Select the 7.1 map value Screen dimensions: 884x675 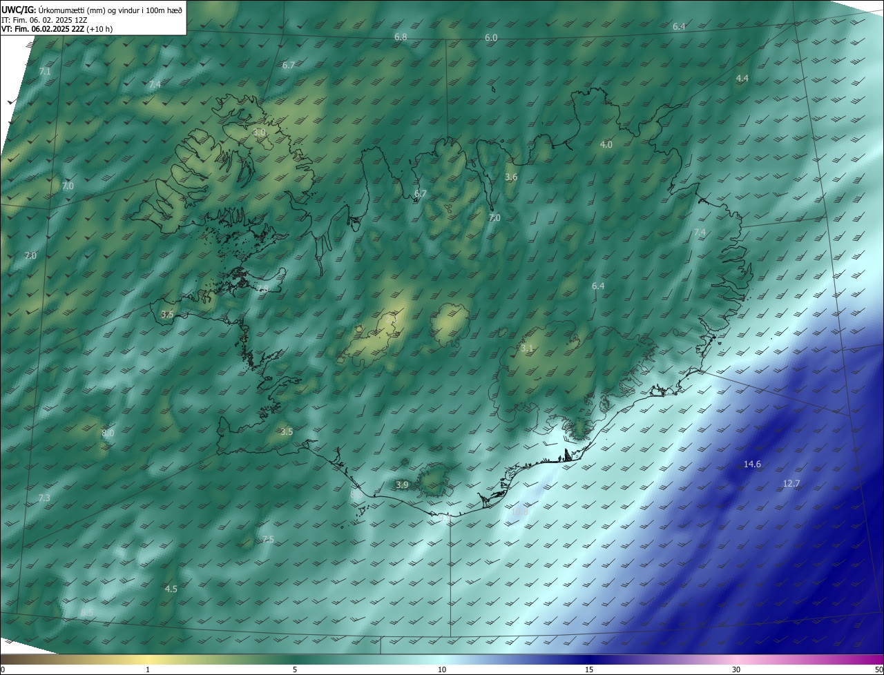click(45, 72)
